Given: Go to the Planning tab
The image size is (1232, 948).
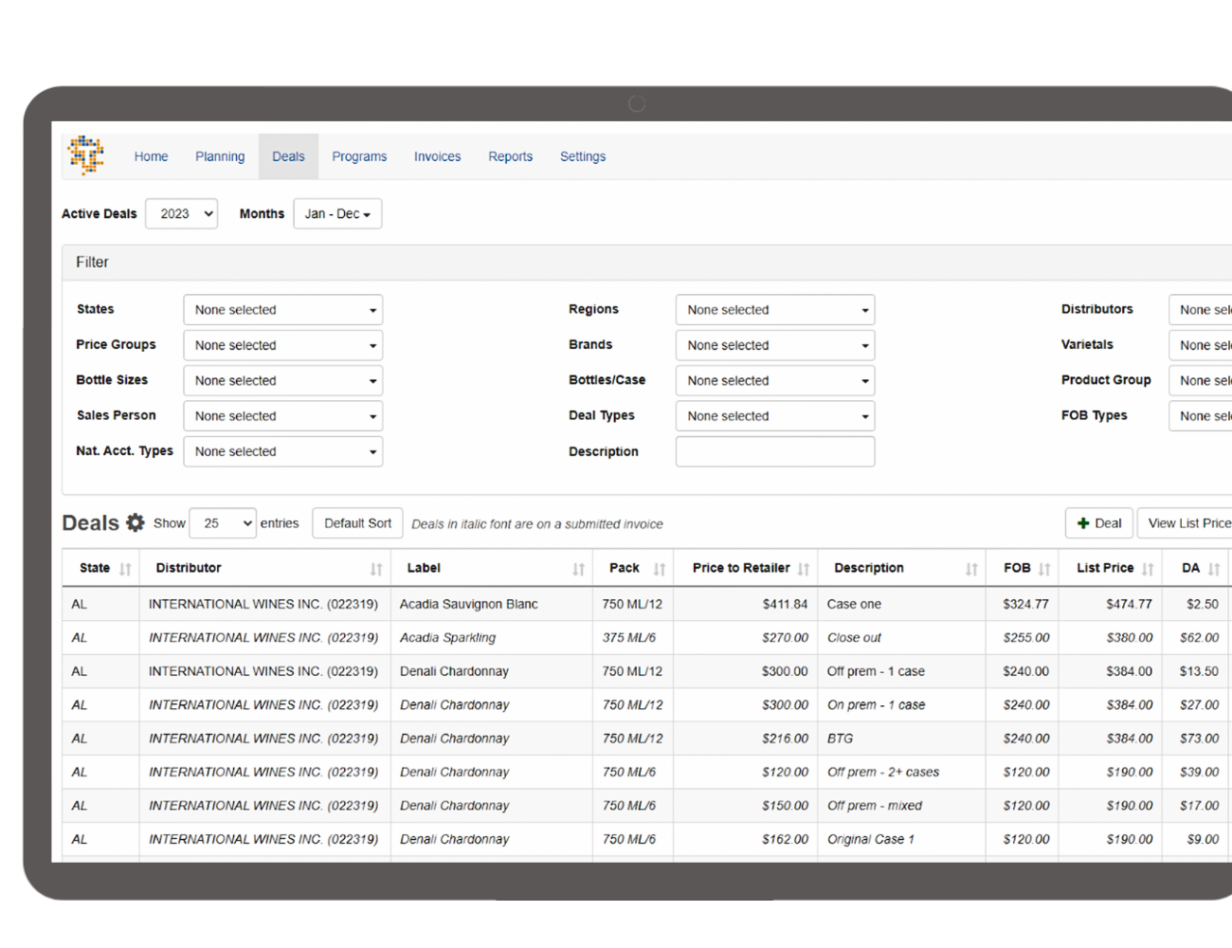Looking at the screenshot, I should tap(220, 156).
